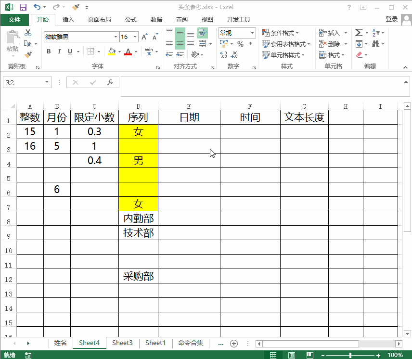Align text right in cell
412x359 pixels.
click(191, 44)
